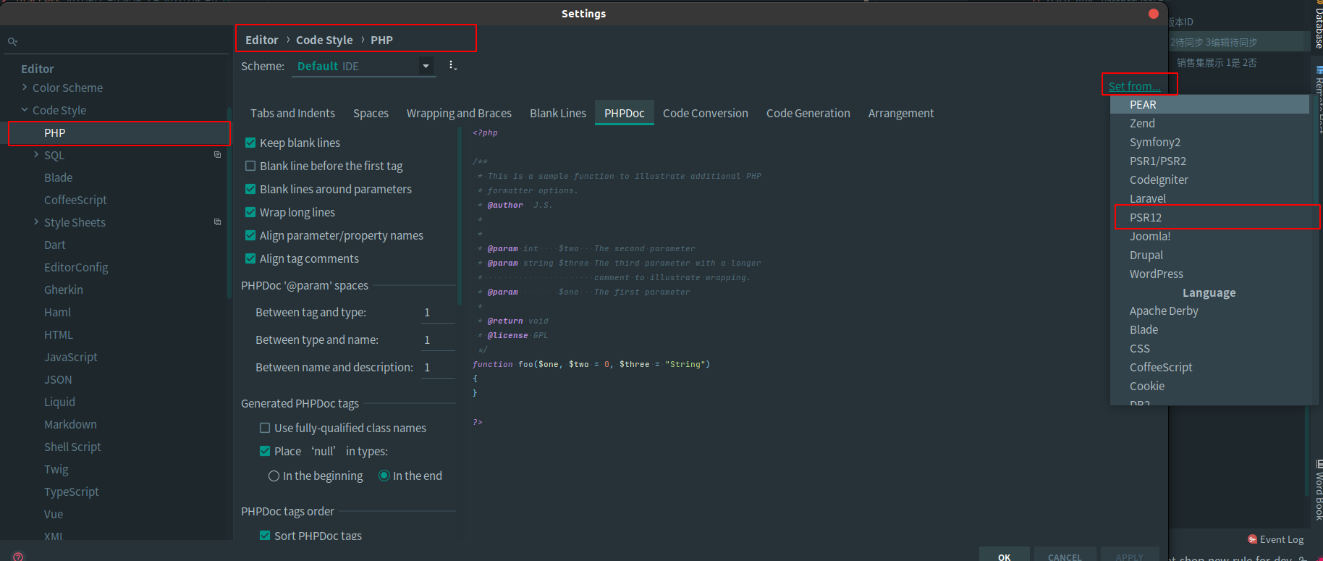
Task: Uncheck Keep blank lines
Action: [250, 143]
